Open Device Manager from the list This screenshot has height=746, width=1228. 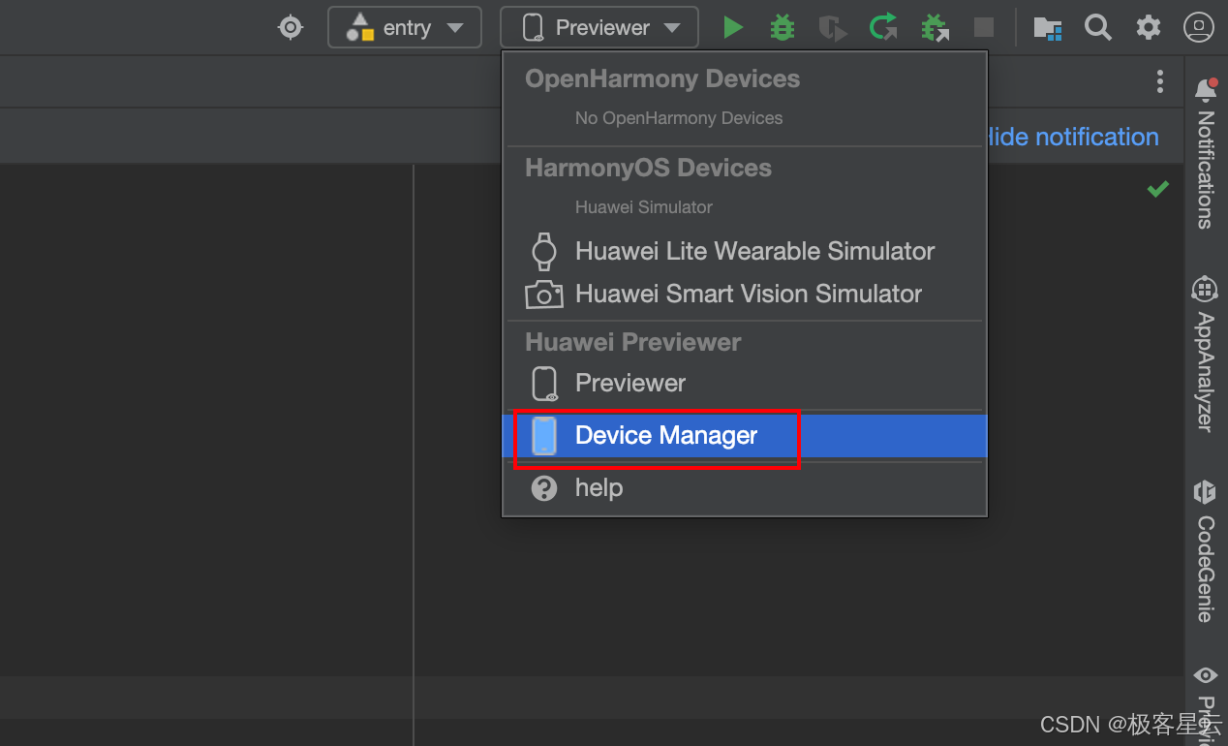pyautogui.click(x=744, y=436)
